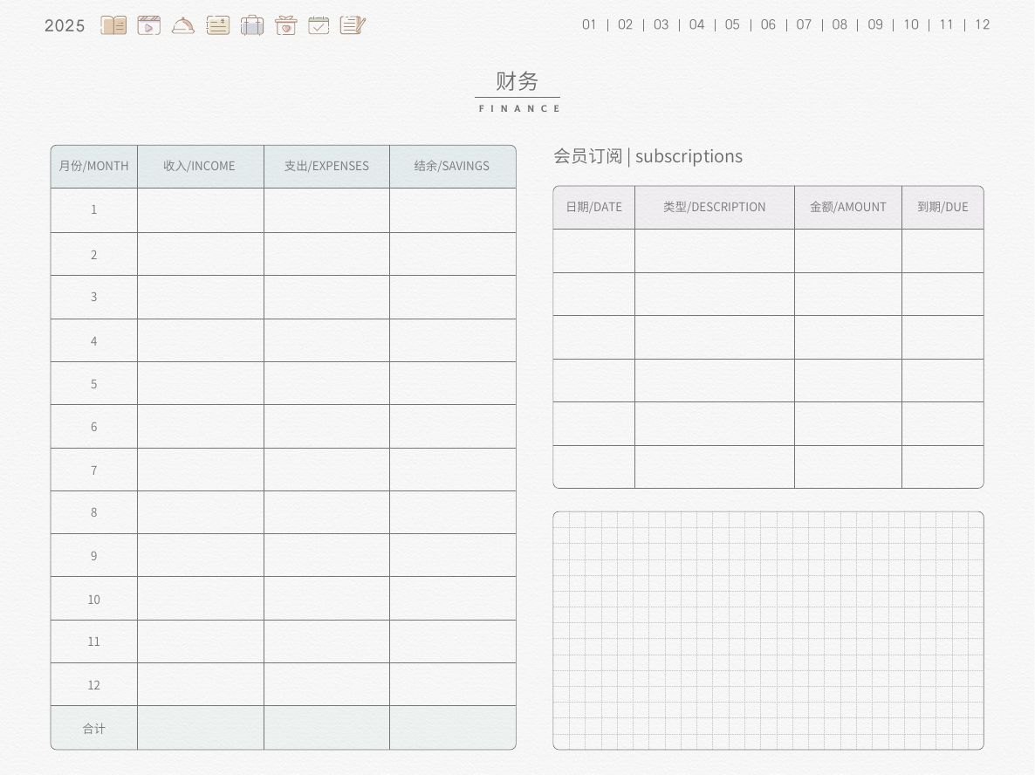Image resolution: width=1035 pixels, height=775 pixels.
Task: Open the food cloche icon
Action: [x=183, y=25]
